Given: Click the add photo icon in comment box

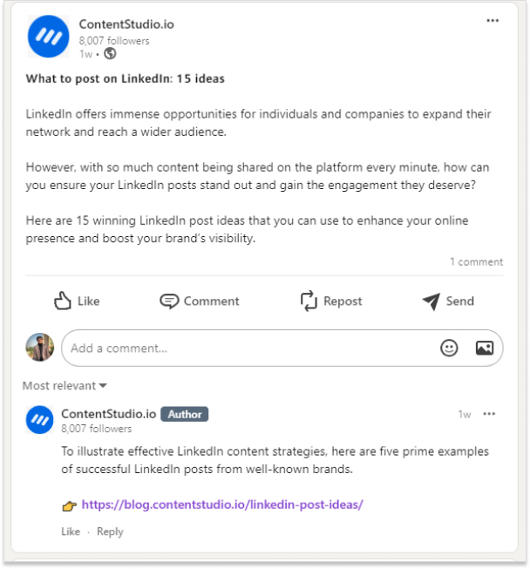Looking at the screenshot, I should [485, 348].
